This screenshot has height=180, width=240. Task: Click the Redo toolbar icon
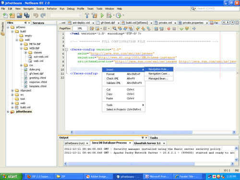click(x=43, y=15)
